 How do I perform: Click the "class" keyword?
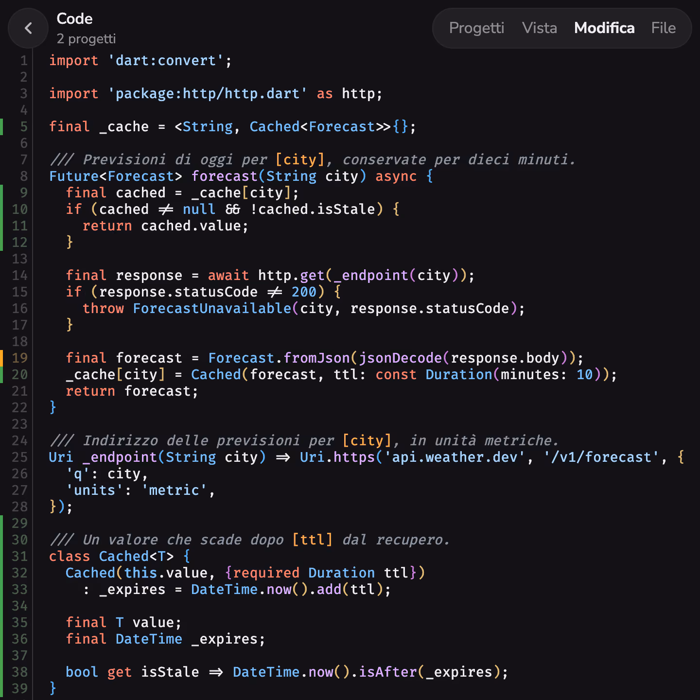[70, 557]
